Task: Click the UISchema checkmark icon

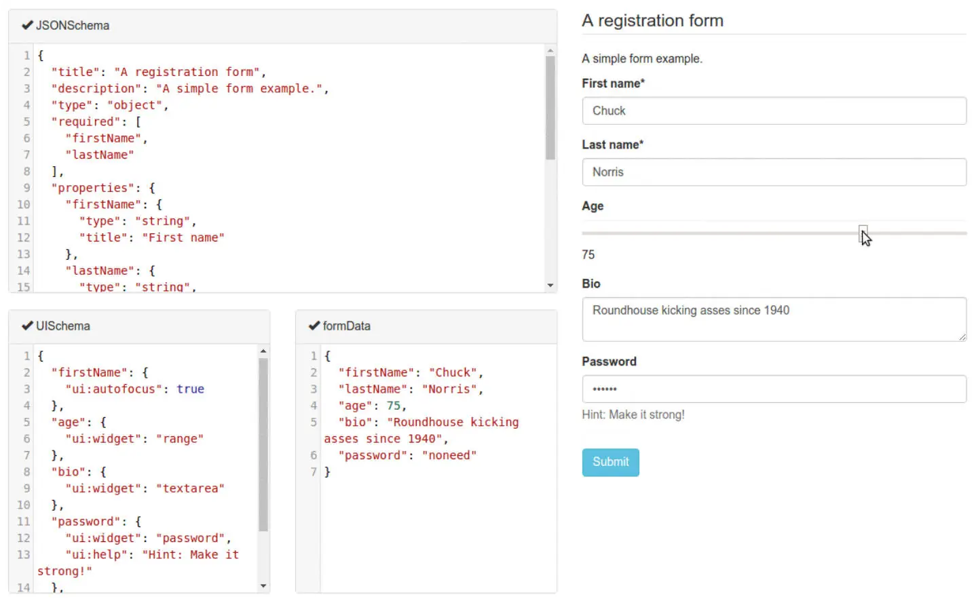Action: tap(27, 326)
